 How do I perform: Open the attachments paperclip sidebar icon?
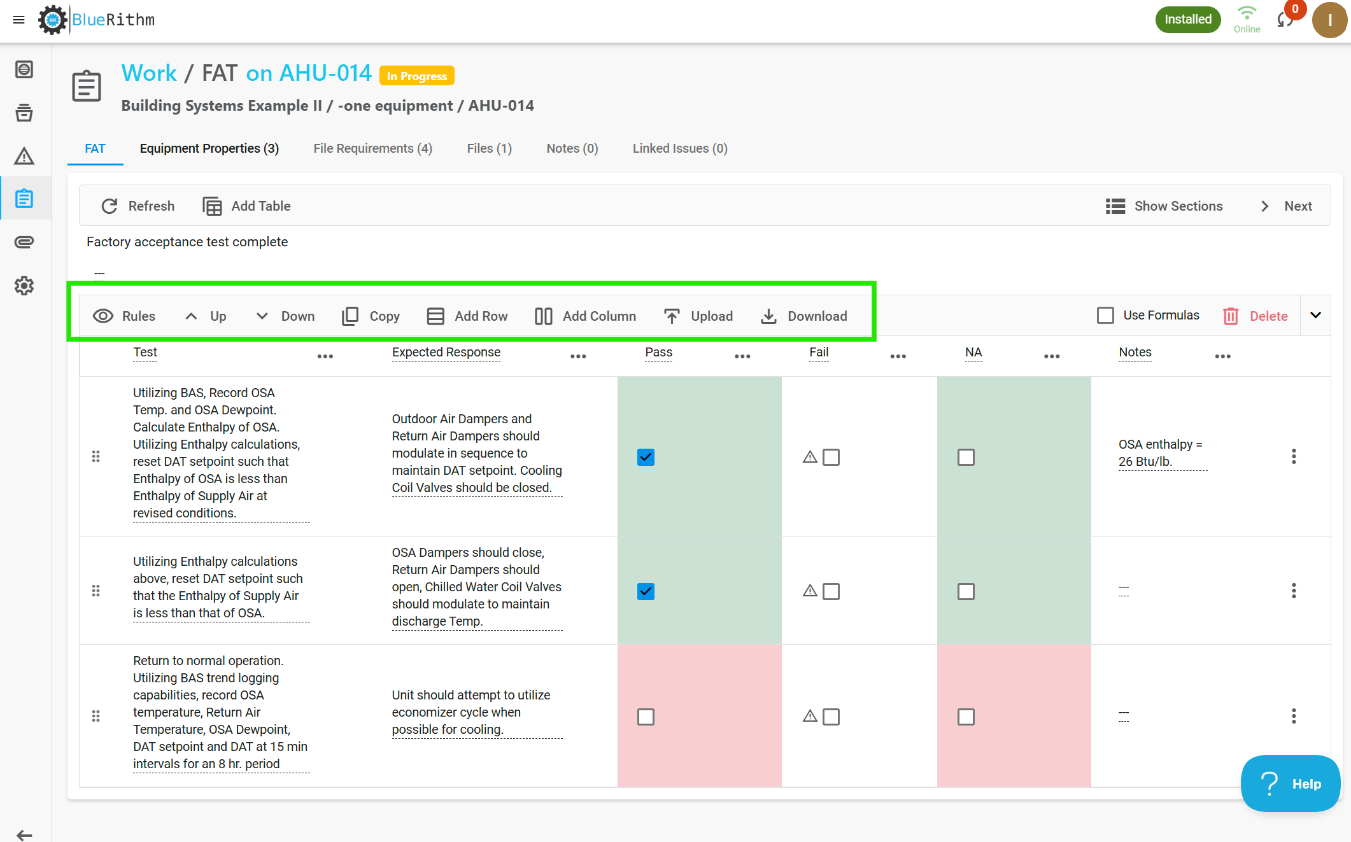[x=24, y=242]
